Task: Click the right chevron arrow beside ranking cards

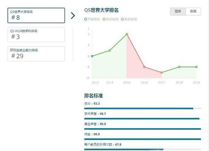Action: click(x=73, y=16)
